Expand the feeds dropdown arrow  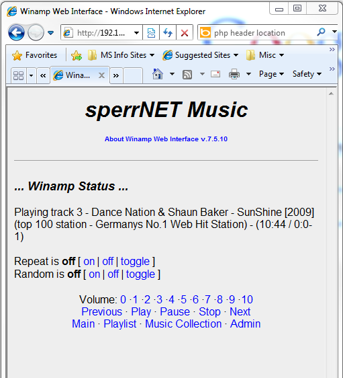click(x=202, y=74)
